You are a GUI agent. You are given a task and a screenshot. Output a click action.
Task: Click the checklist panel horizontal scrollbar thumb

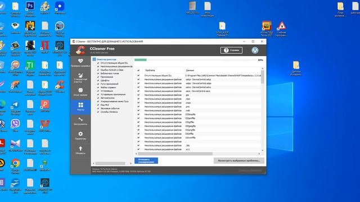coord(110,163)
